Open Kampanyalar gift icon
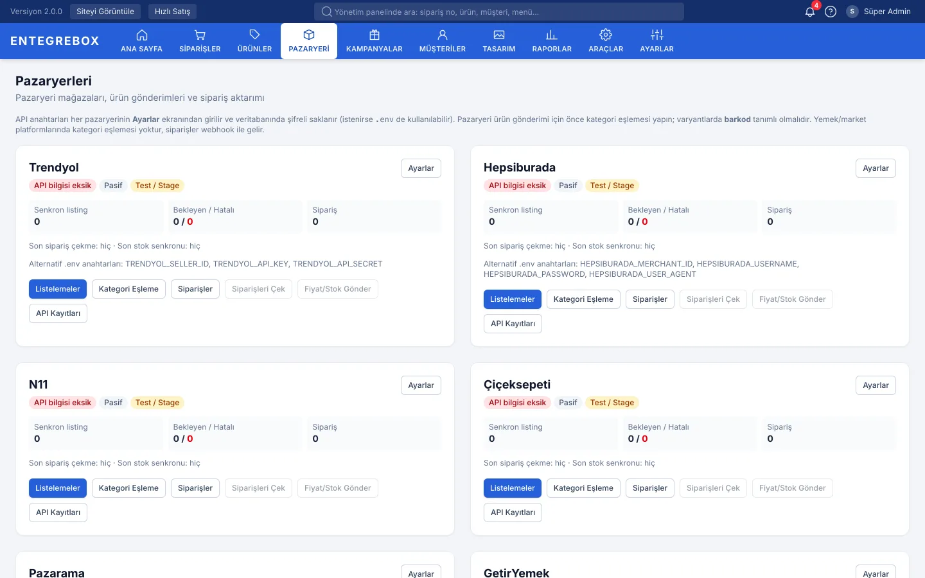 (x=374, y=35)
